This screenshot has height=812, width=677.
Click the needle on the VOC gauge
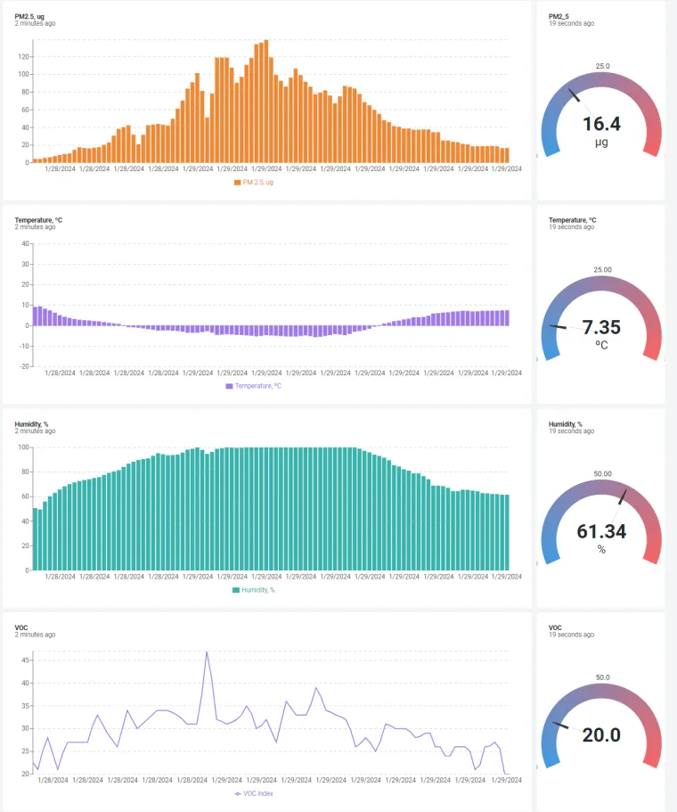pos(561,725)
